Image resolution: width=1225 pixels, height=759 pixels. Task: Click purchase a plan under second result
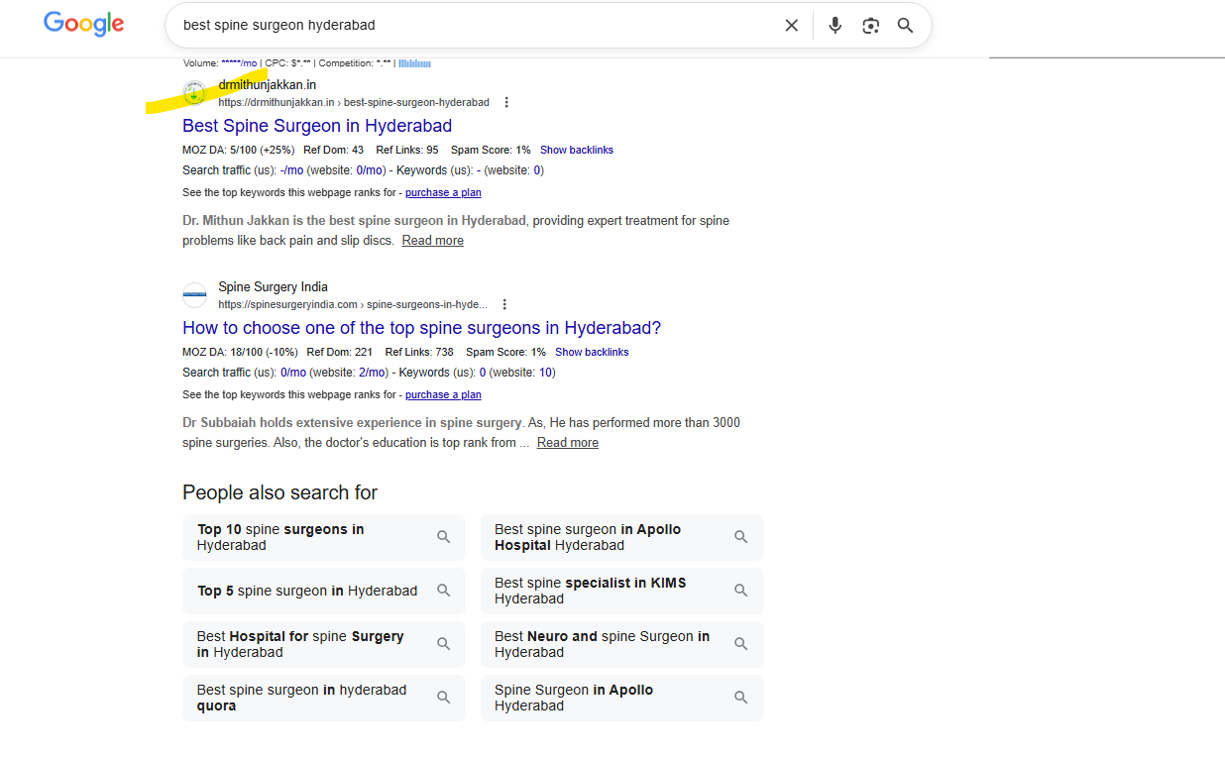[443, 394]
